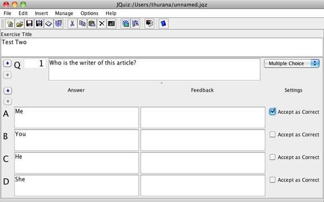Click the feedback field for answer C
The image size is (324, 202).
203,163
